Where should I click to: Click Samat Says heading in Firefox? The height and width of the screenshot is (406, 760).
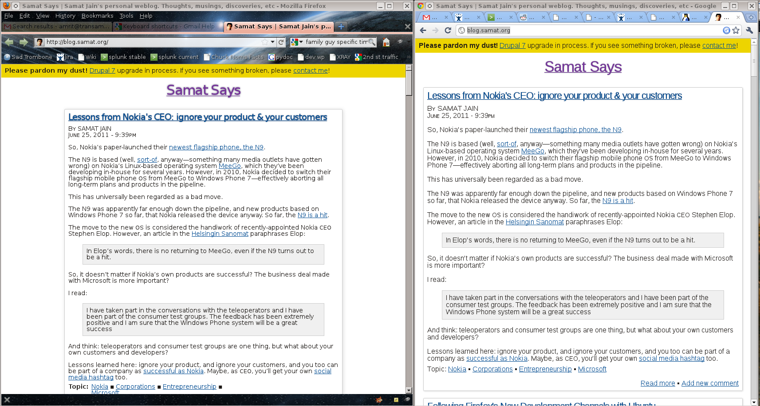pos(204,90)
